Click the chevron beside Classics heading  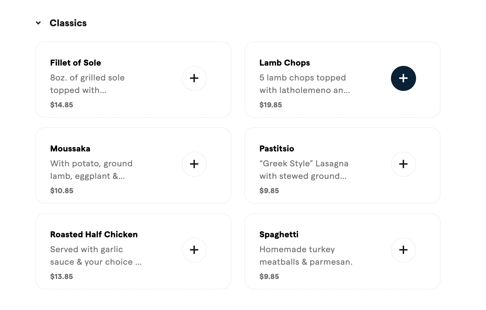click(x=38, y=23)
